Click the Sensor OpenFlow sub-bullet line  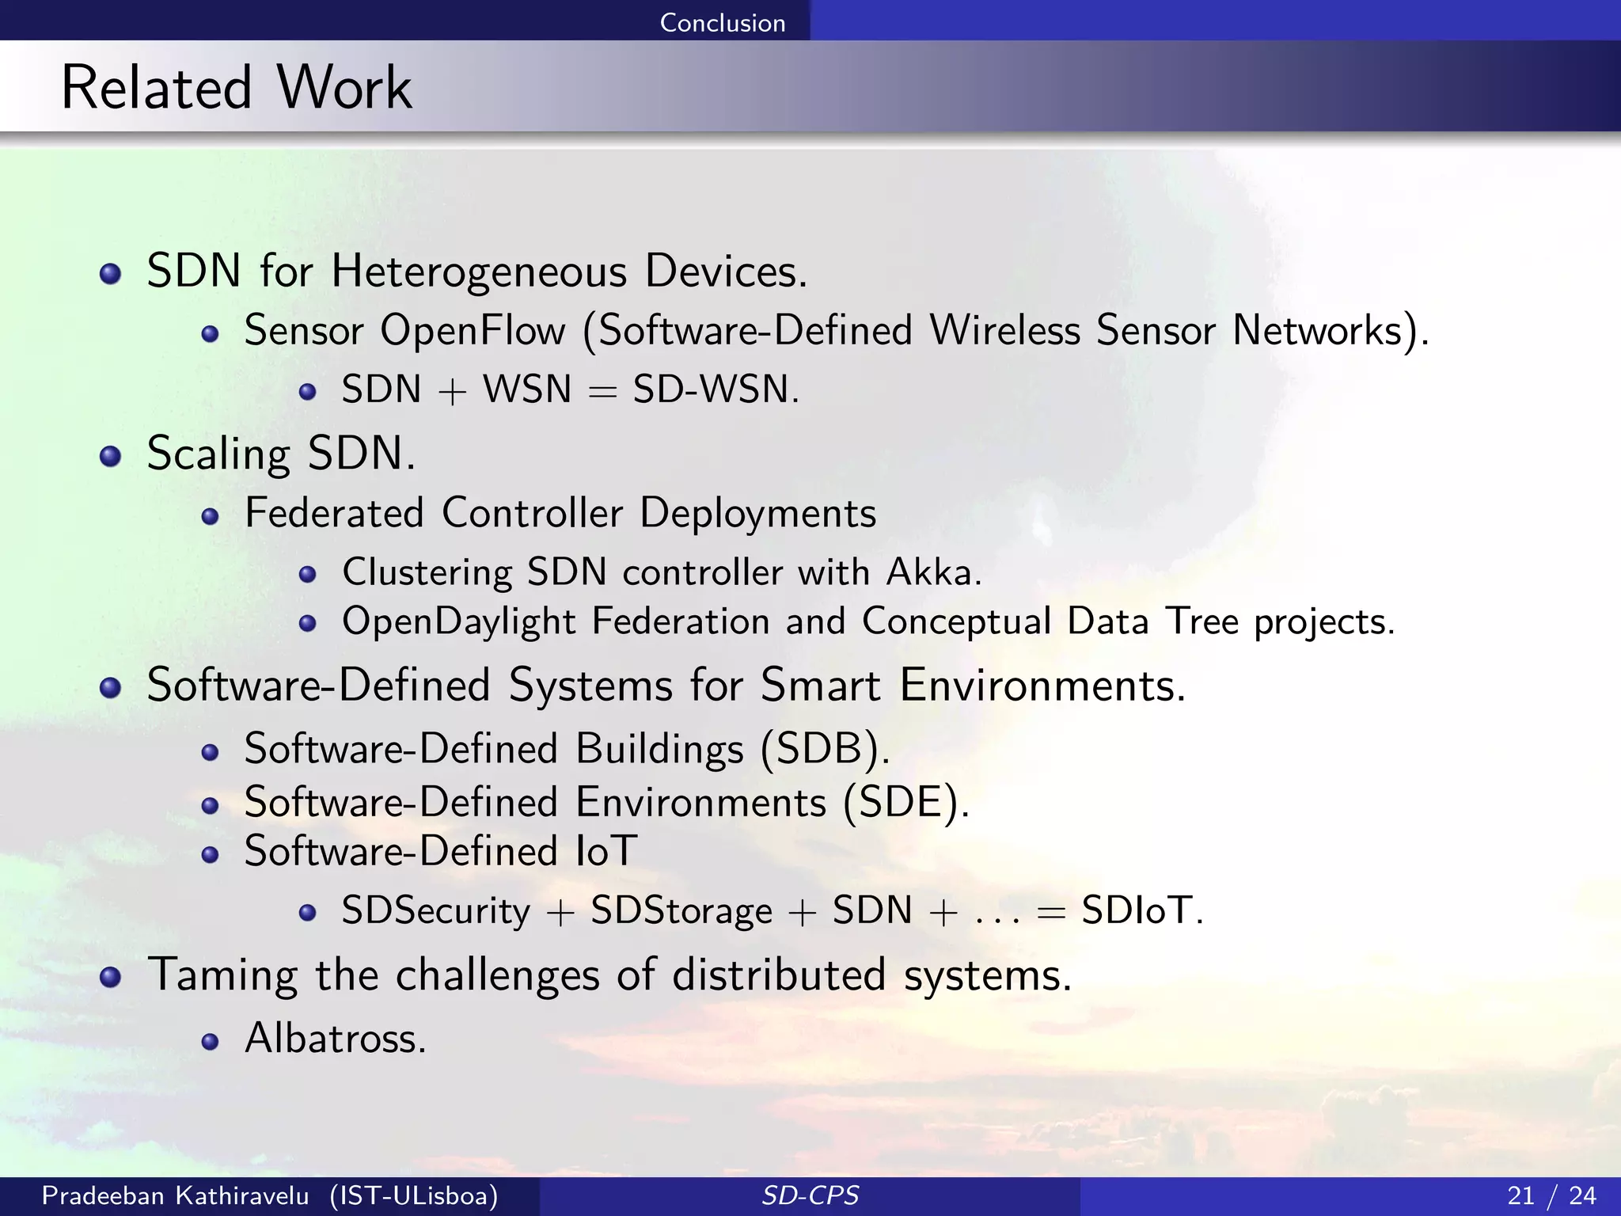click(837, 330)
